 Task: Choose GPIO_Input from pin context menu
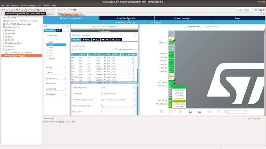click(x=179, y=98)
